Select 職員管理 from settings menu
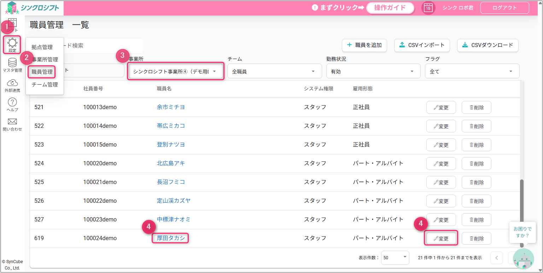This screenshot has width=543, height=273. click(x=42, y=72)
